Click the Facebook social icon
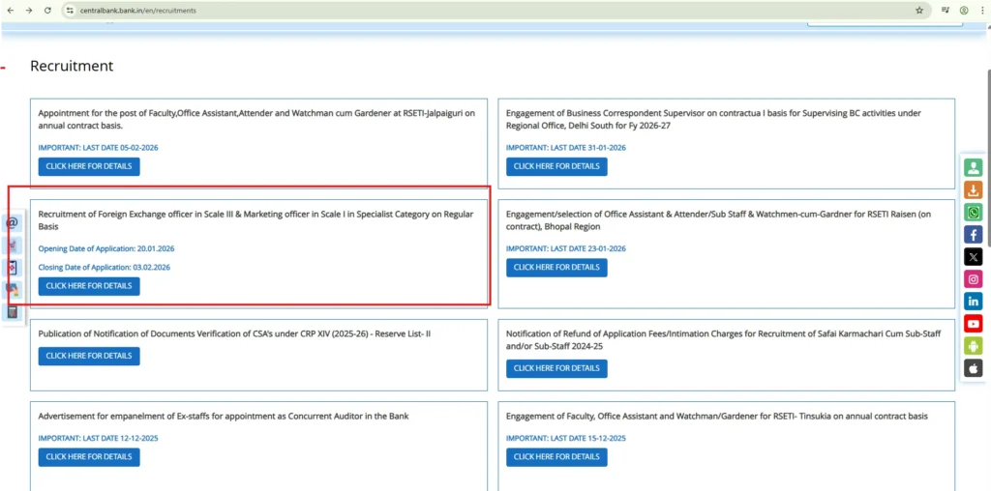 [973, 235]
